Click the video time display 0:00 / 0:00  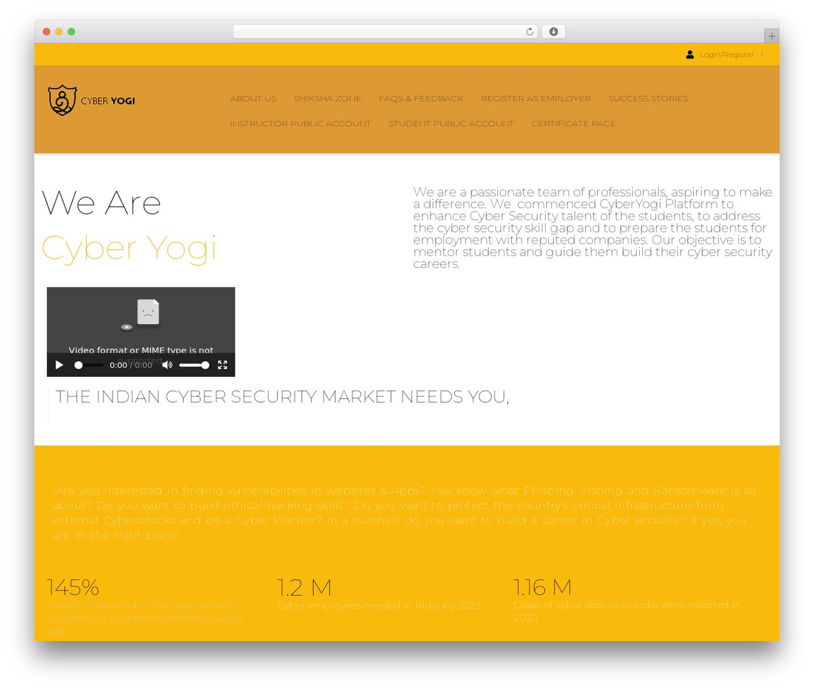(131, 365)
